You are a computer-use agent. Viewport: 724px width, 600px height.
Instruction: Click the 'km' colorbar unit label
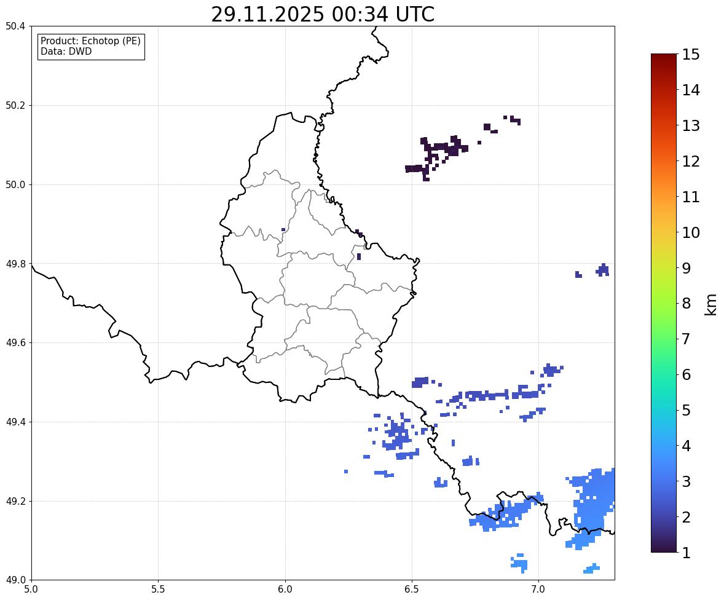coord(710,304)
